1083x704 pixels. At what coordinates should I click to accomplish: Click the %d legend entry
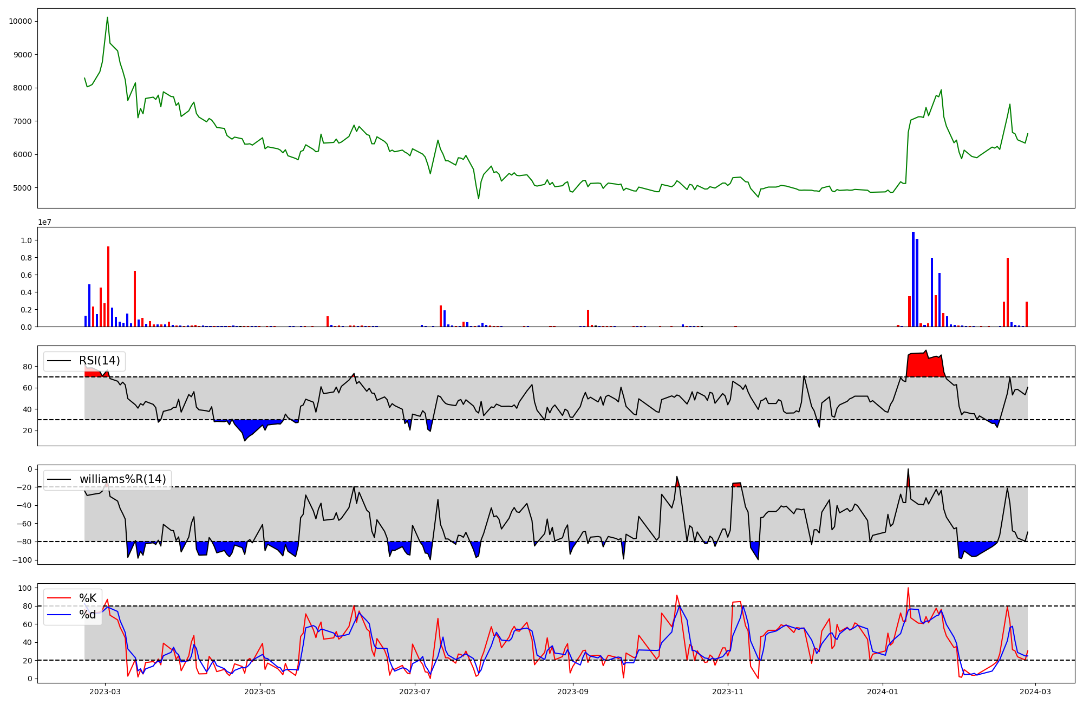88,615
